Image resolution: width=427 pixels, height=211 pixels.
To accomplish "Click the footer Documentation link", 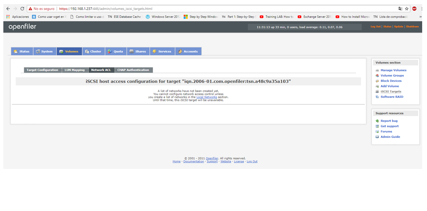I will pyautogui.click(x=194, y=162).
